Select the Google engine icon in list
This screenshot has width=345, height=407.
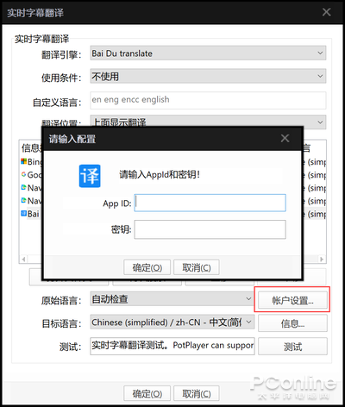tap(23, 174)
